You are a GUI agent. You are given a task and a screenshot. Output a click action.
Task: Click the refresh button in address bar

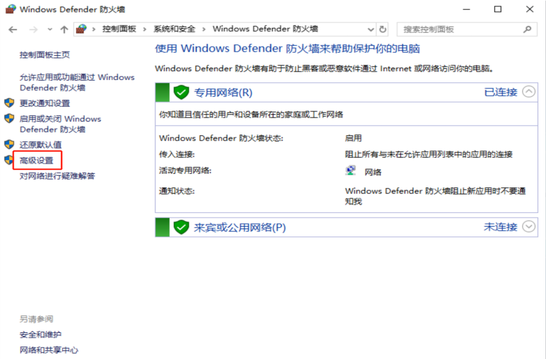tap(383, 29)
